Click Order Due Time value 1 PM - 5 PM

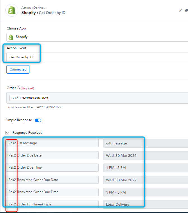[145, 168]
